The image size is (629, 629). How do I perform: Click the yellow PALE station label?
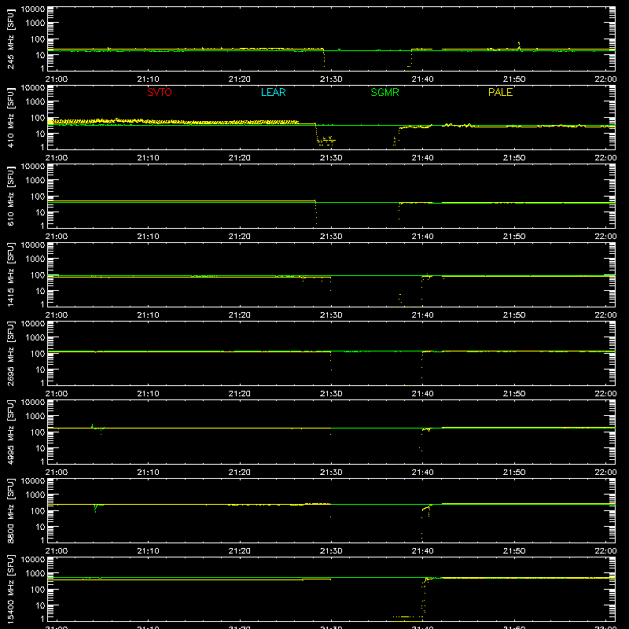tap(500, 92)
